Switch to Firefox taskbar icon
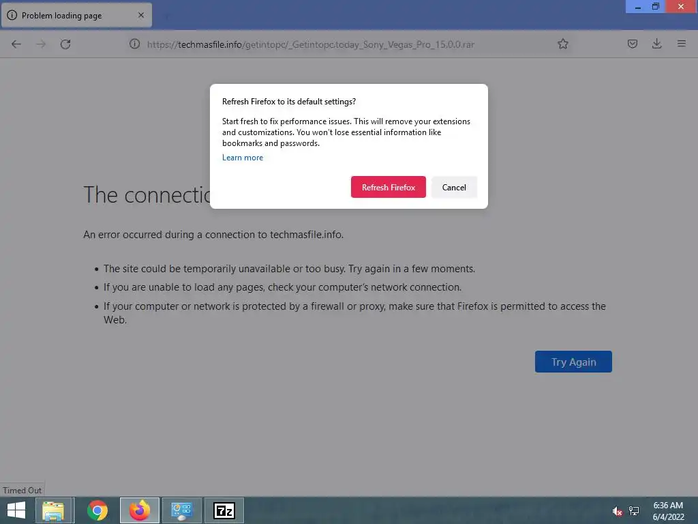The height and width of the screenshot is (524, 698). tap(140, 510)
